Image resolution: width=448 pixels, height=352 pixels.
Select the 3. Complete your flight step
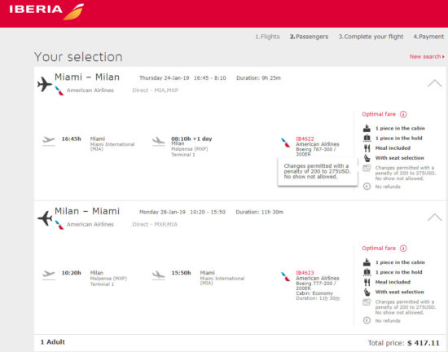pos(371,37)
